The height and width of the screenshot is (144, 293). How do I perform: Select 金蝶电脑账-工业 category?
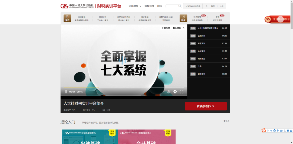tap(166, 17)
